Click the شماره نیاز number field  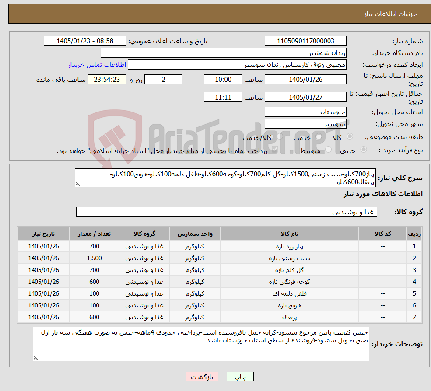click(305, 41)
